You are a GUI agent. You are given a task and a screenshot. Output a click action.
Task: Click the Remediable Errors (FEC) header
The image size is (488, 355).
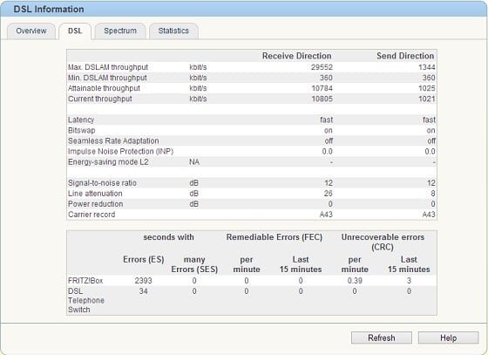click(x=274, y=237)
